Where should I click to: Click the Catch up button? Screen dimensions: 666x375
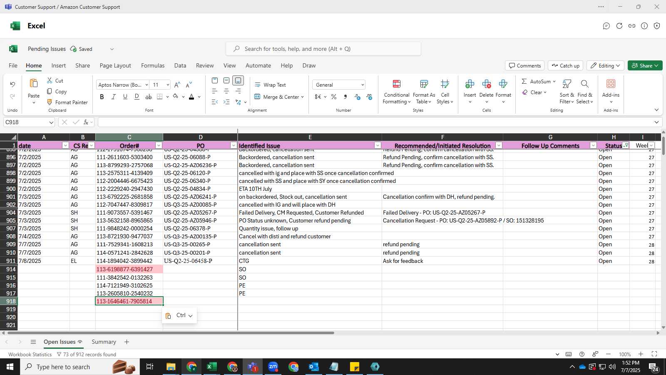[565, 65]
